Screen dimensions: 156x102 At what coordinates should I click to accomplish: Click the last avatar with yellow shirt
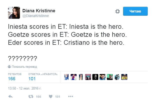click(x=124, y=77)
